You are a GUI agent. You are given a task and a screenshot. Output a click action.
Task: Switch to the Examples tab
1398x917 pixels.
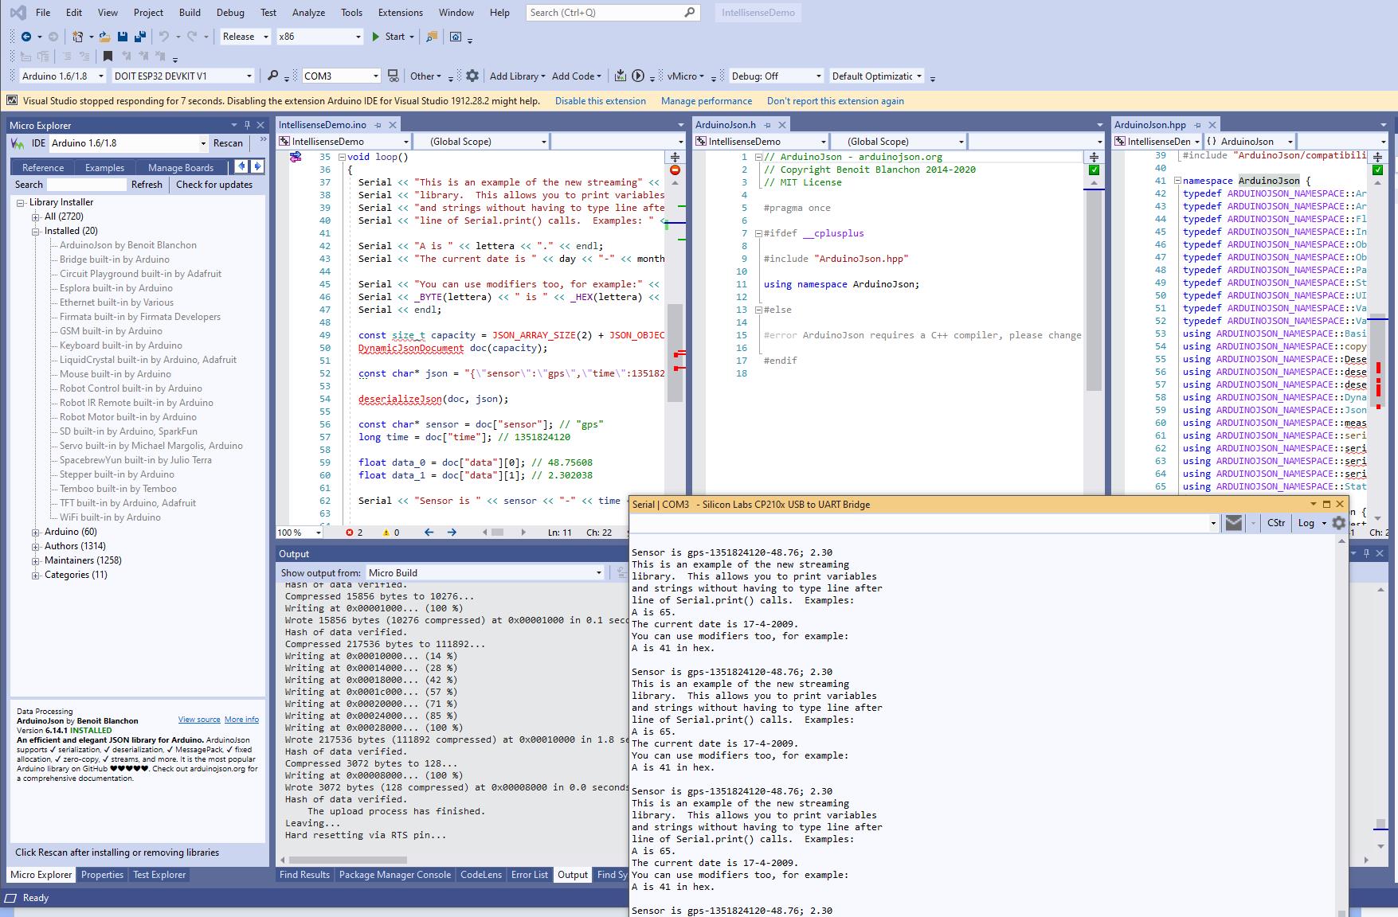point(105,167)
